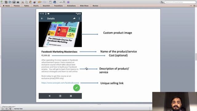Open the Review ribbon tab
Viewport: 197px width, 111px height.
95,6
